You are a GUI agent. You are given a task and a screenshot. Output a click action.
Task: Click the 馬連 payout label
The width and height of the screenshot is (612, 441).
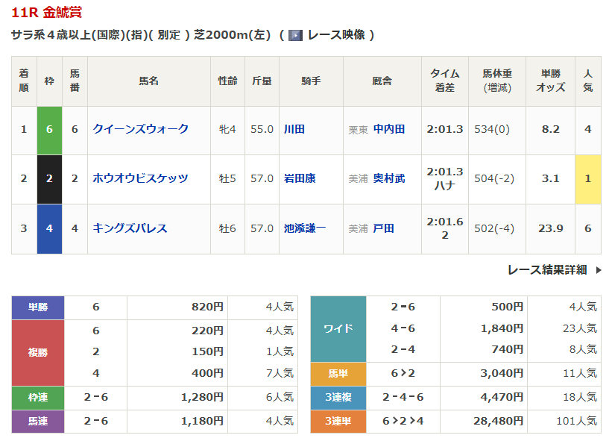click(38, 422)
